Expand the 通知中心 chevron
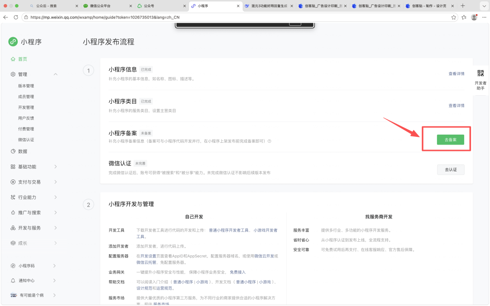 click(54, 281)
